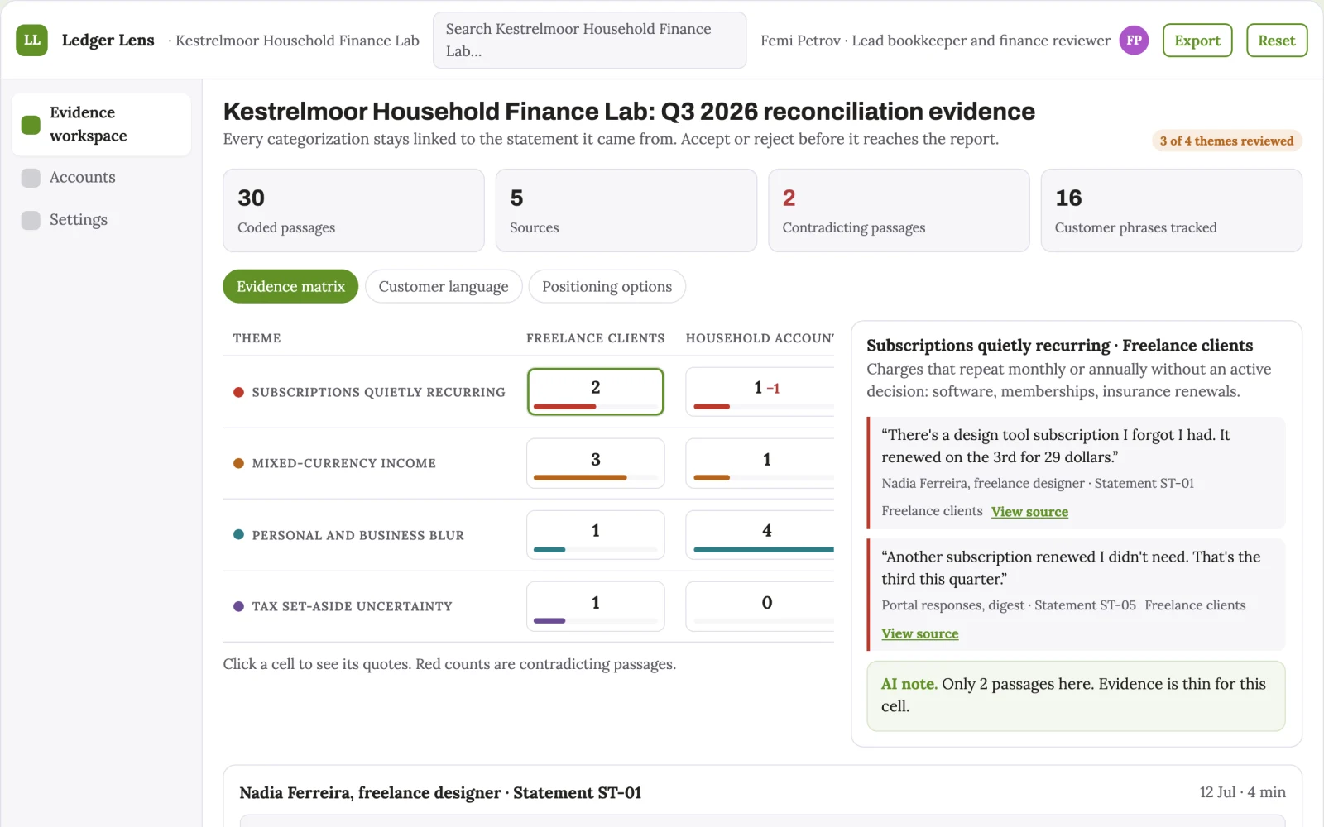Click View source for Nadia Ferreira quote
This screenshot has height=827, width=1324.
tap(1029, 512)
